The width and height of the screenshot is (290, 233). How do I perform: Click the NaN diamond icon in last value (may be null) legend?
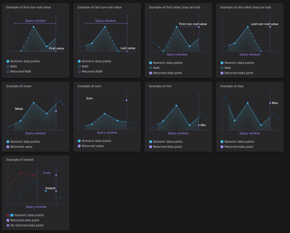(222, 68)
